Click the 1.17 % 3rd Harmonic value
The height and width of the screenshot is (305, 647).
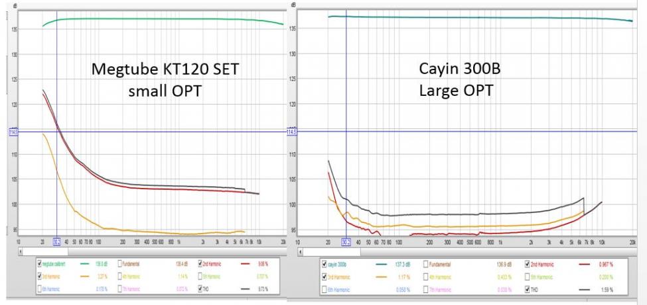pos(404,277)
